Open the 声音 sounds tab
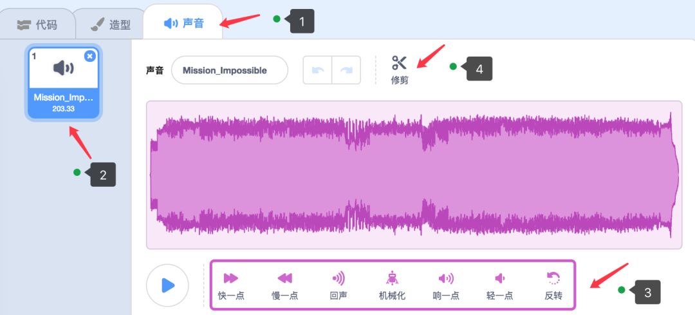The height and width of the screenshot is (315, 695). (183, 23)
